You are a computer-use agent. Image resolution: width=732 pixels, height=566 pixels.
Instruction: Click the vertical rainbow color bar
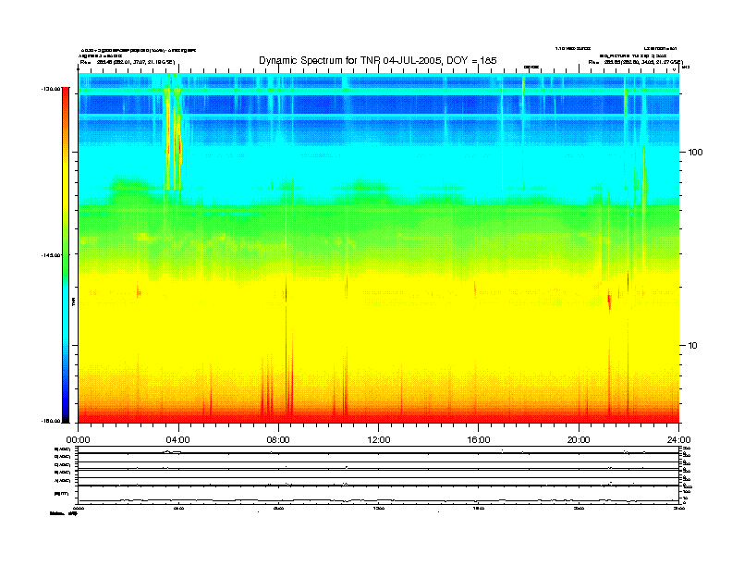click(x=66, y=255)
